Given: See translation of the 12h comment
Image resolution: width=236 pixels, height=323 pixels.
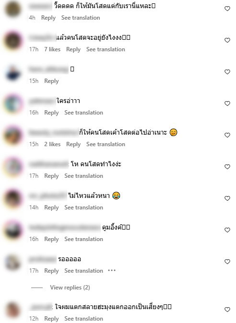Looking at the screenshot, I should 83,319.
